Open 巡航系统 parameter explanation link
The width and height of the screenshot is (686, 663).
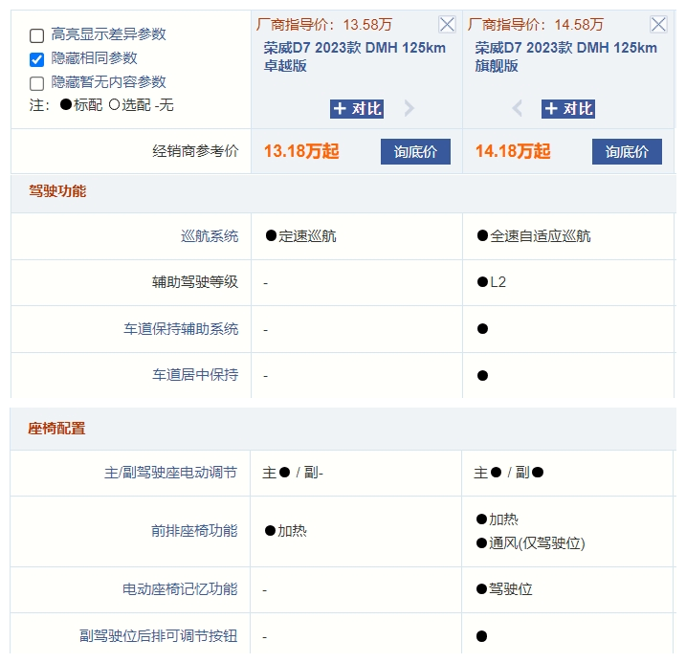point(210,236)
